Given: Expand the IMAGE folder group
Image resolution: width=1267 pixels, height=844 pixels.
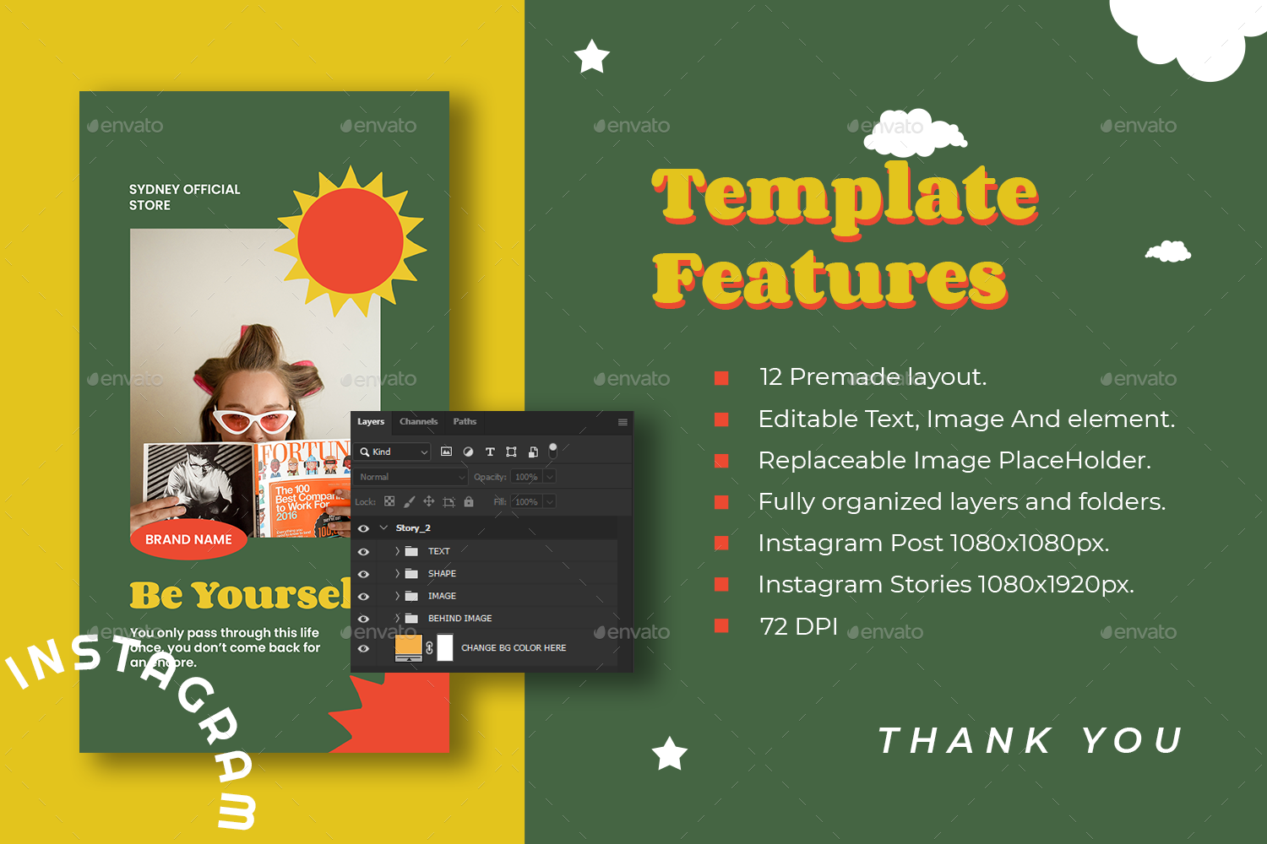Looking at the screenshot, I should click(x=397, y=596).
